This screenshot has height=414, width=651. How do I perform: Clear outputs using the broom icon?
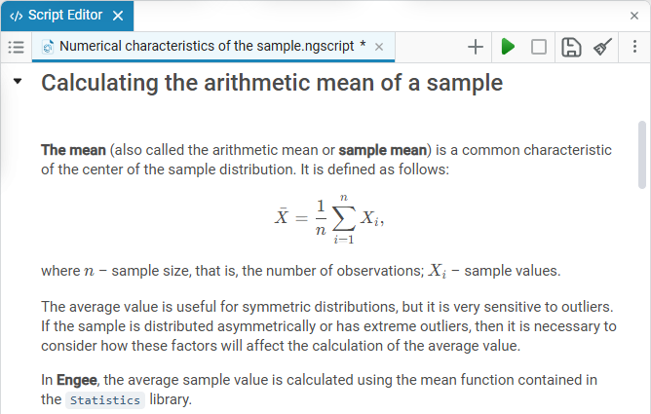click(x=602, y=47)
